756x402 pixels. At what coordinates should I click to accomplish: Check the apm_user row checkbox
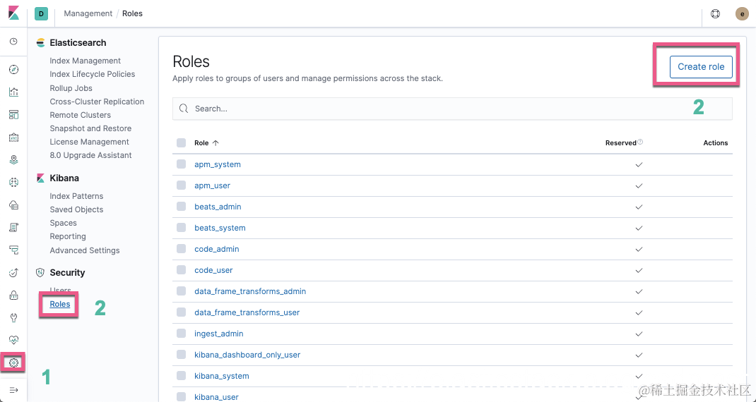point(182,185)
